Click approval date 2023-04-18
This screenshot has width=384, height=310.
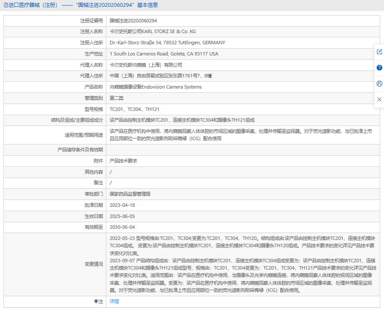click(x=122, y=205)
